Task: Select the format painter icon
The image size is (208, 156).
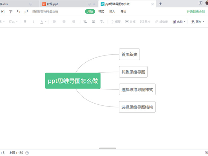Action: point(11,11)
